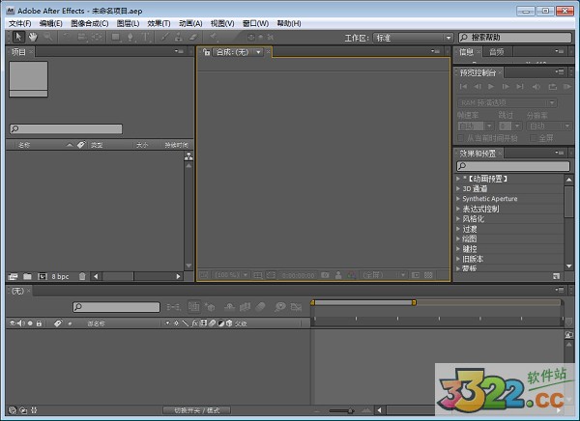Switch to the 音频 tab
Viewport: 580px width, 421px height.
click(x=496, y=51)
